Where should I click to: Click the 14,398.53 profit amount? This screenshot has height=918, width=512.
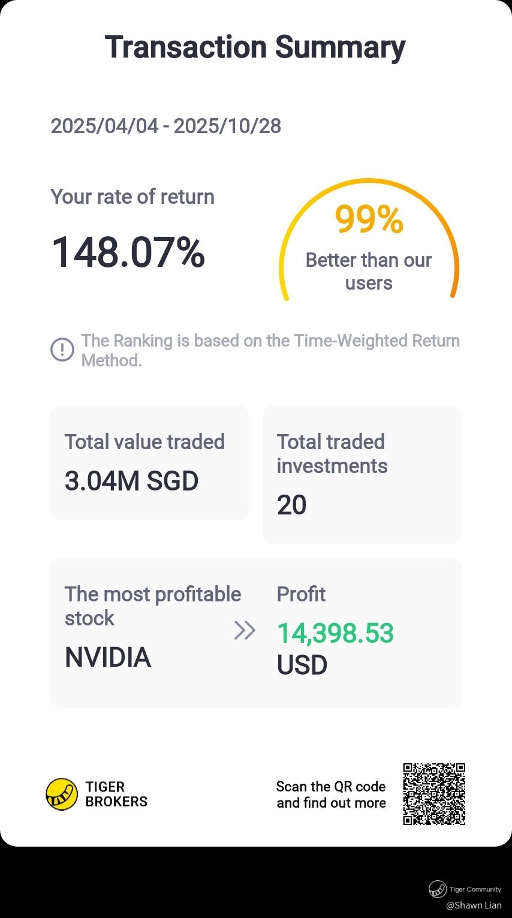pyautogui.click(x=335, y=633)
